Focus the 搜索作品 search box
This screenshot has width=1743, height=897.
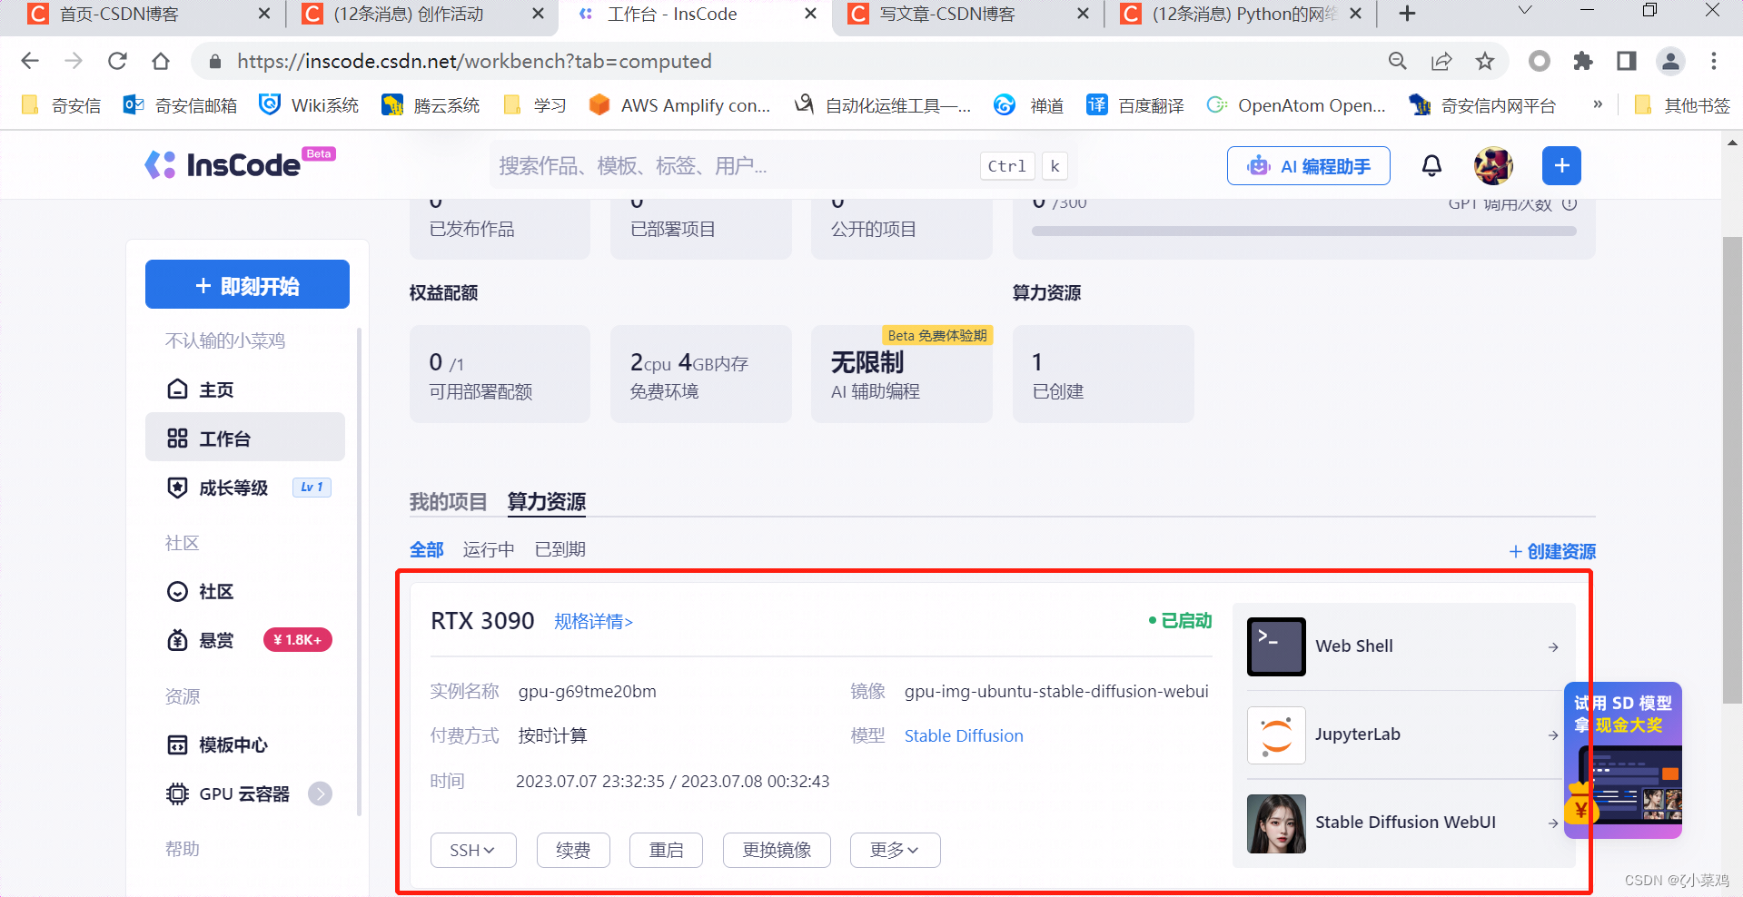pos(783,165)
